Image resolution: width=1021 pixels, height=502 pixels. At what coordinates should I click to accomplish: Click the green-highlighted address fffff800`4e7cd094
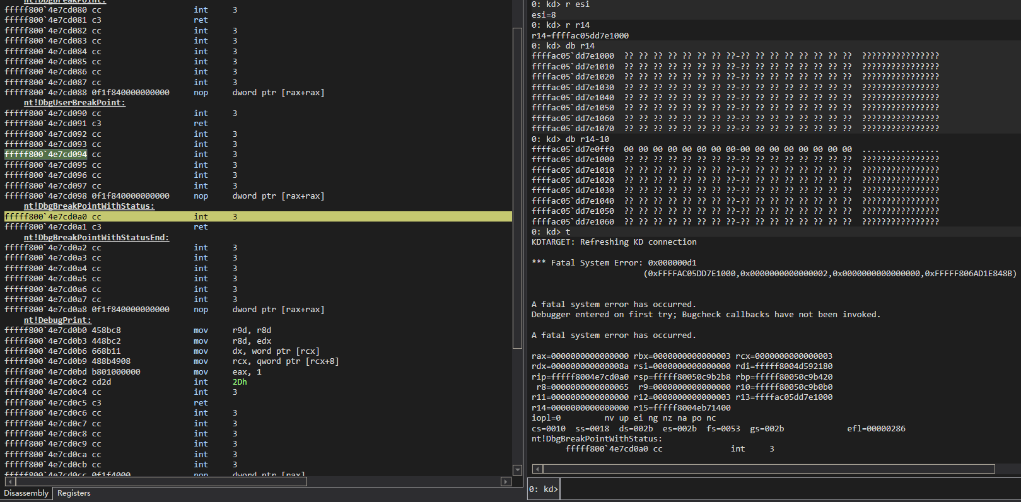point(45,155)
